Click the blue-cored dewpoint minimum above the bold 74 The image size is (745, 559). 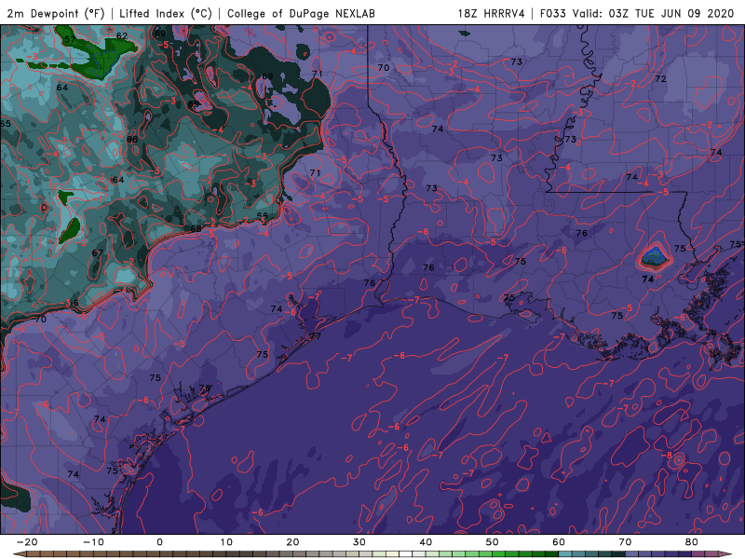pos(655,257)
